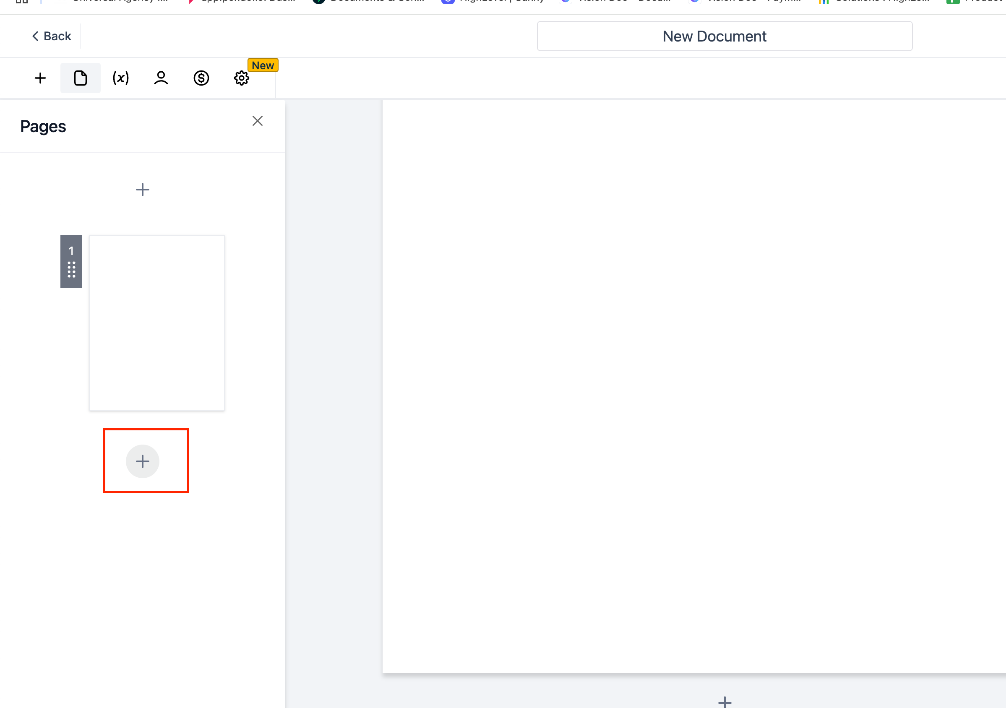Open the payment dollar sign icon

tap(201, 78)
